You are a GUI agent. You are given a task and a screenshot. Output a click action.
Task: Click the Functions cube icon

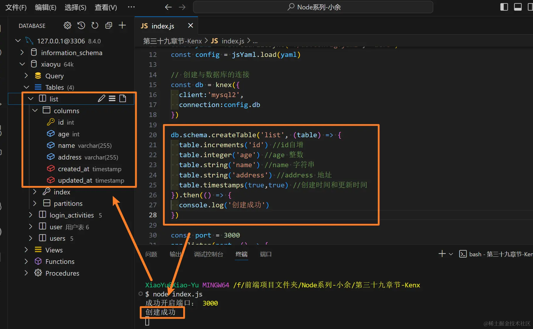38,261
